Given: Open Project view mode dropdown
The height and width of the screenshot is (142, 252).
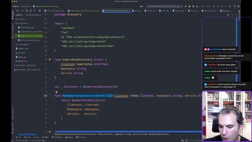Looking at the screenshot, I should tap(20, 11).
